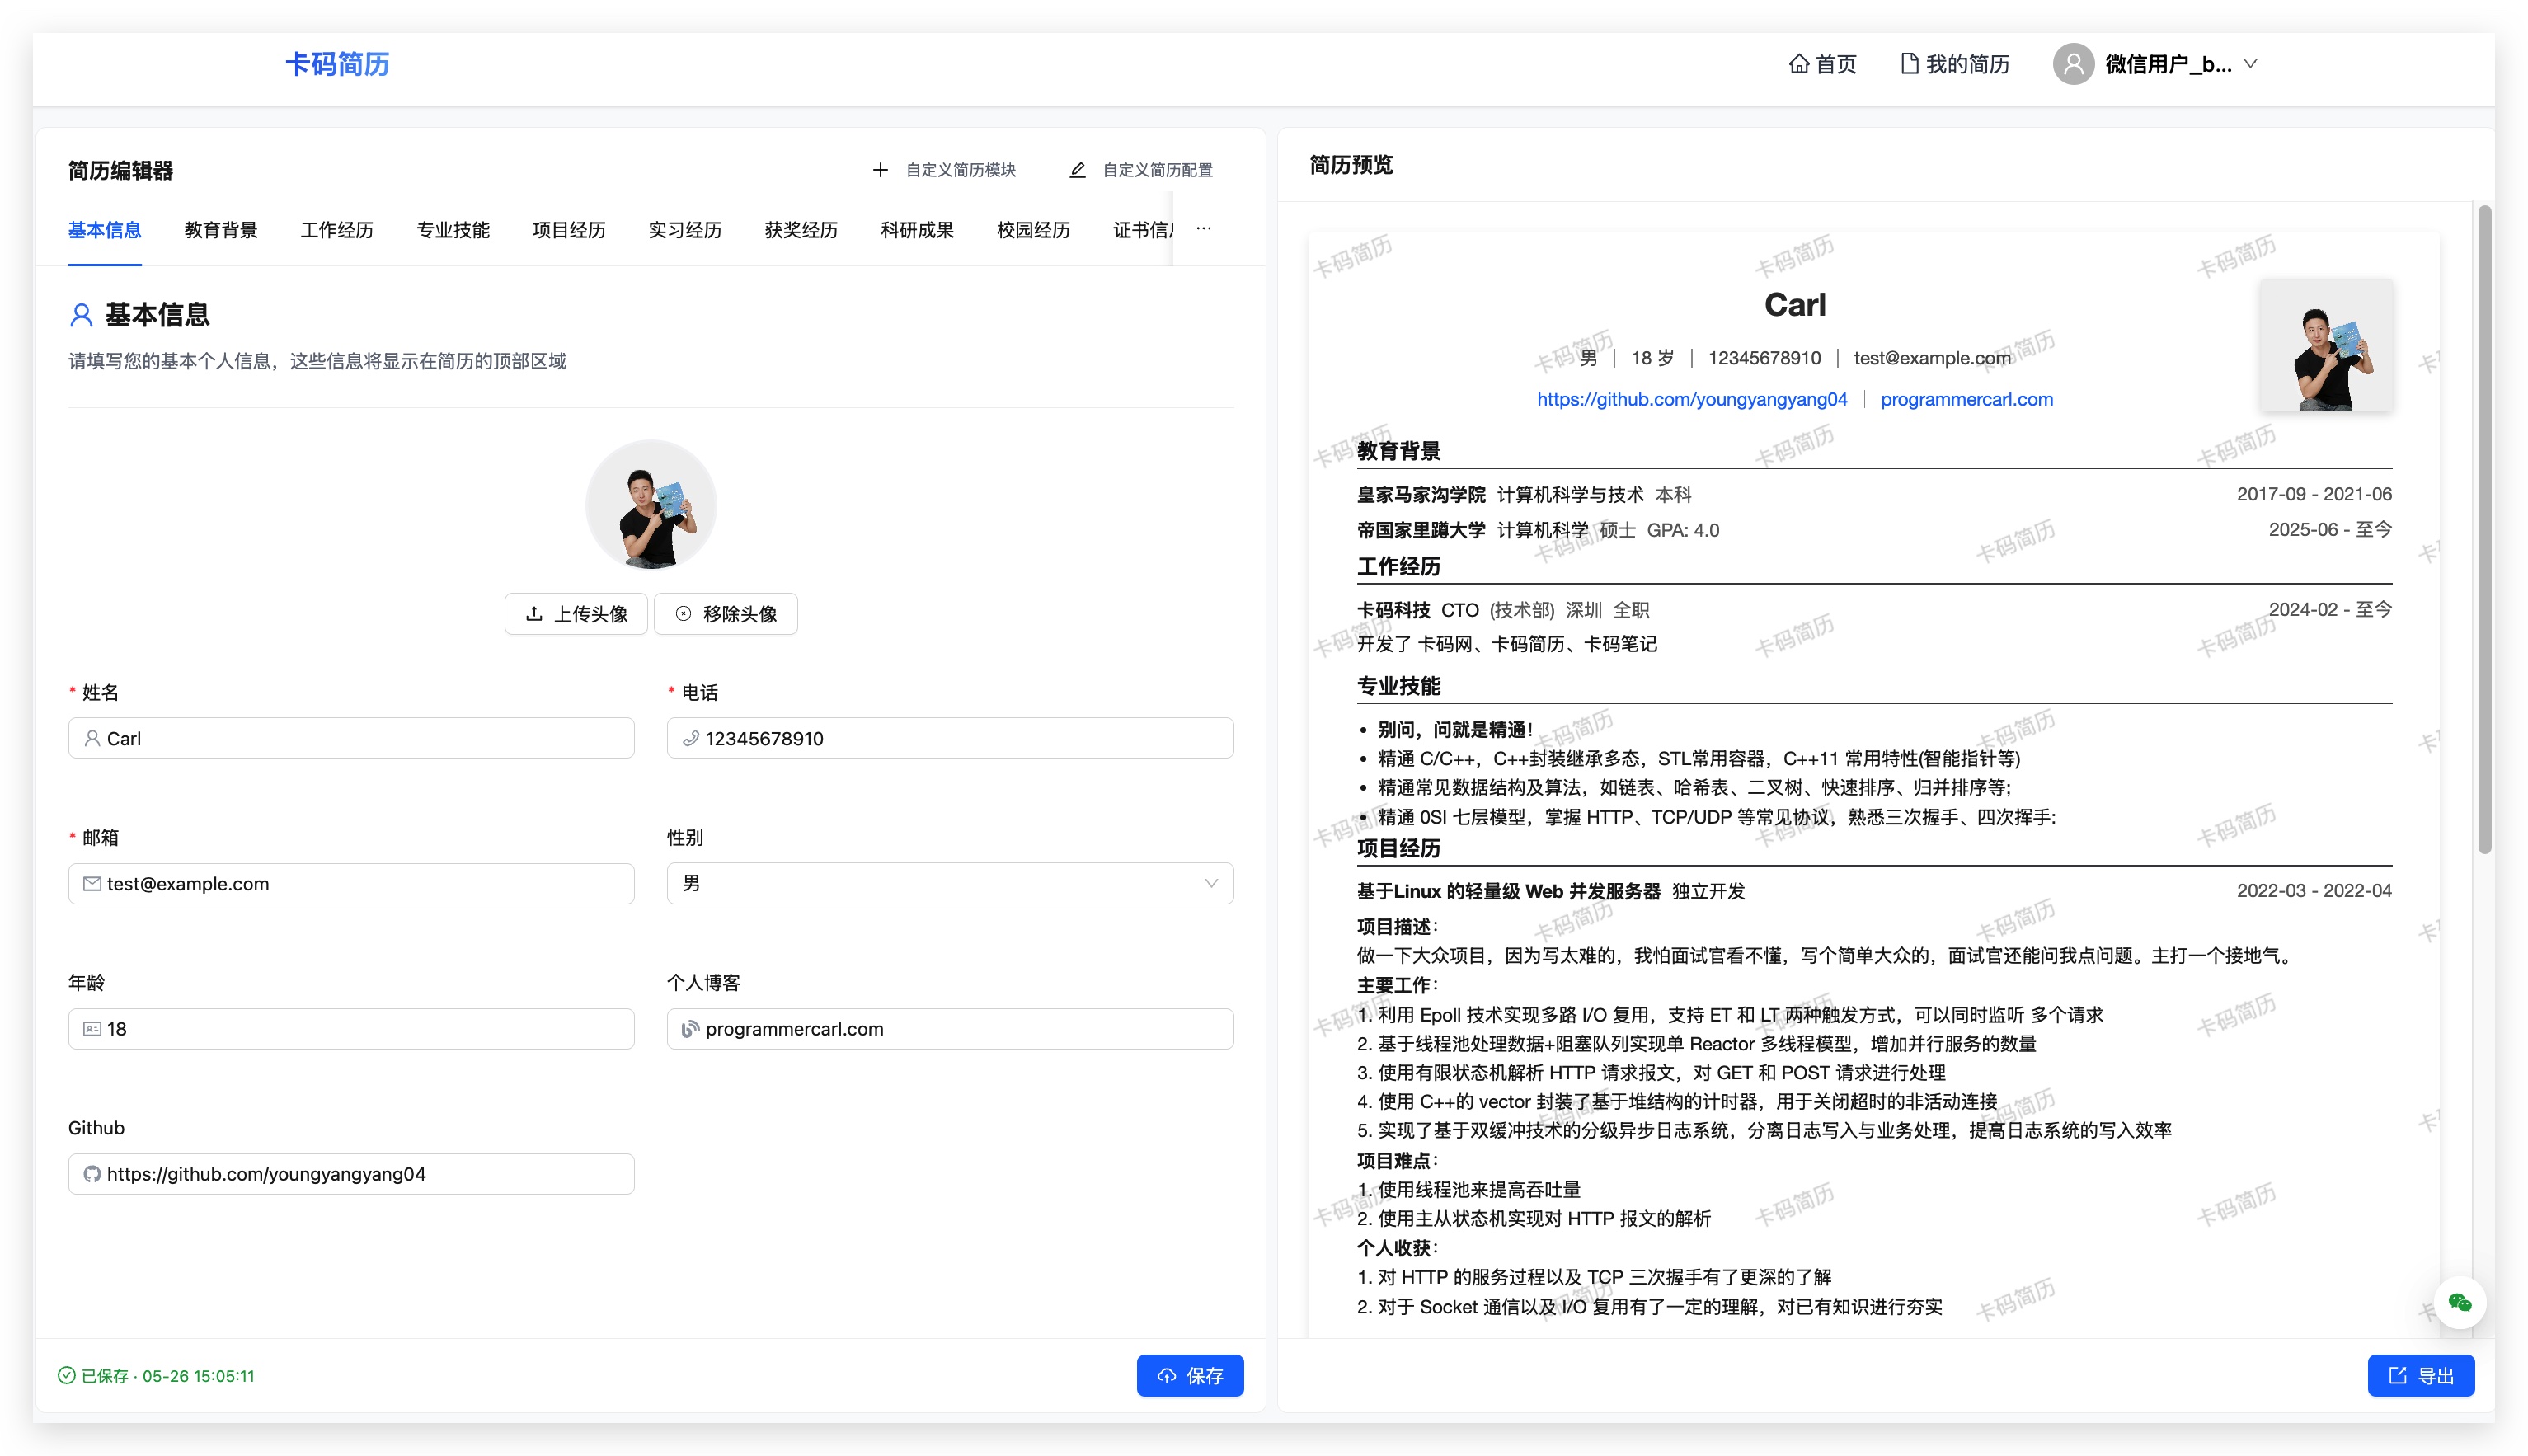Click the WeChat floating icon at bottom right
Image resolution: width=2528 pixels, height=1456 pixels.
pyautogui.click(x=2461, y=1302)
